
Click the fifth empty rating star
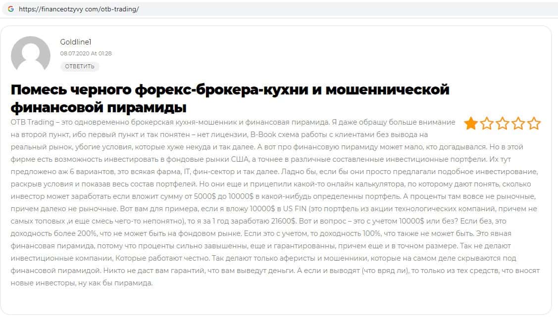(x=534, y=123)
